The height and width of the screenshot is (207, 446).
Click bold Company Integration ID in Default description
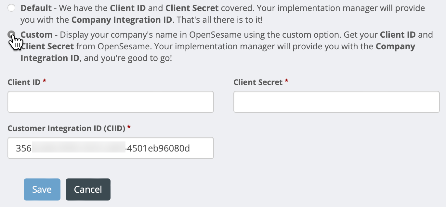(x=122, y=20)
